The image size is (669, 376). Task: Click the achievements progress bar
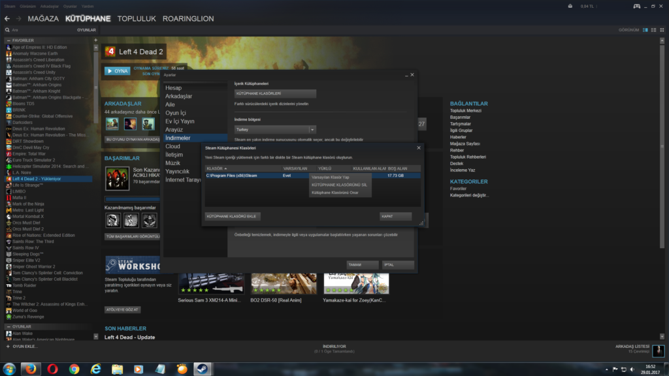click(132, 199)
